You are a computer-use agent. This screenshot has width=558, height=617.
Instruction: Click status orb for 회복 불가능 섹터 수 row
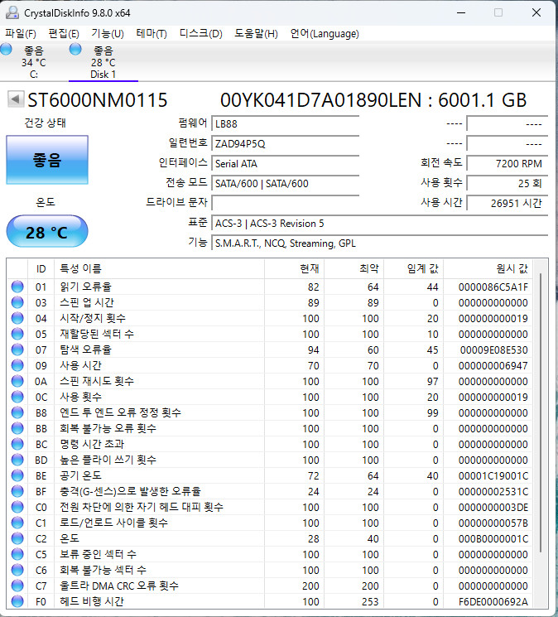pyautogui.click(x=17, y=570)
